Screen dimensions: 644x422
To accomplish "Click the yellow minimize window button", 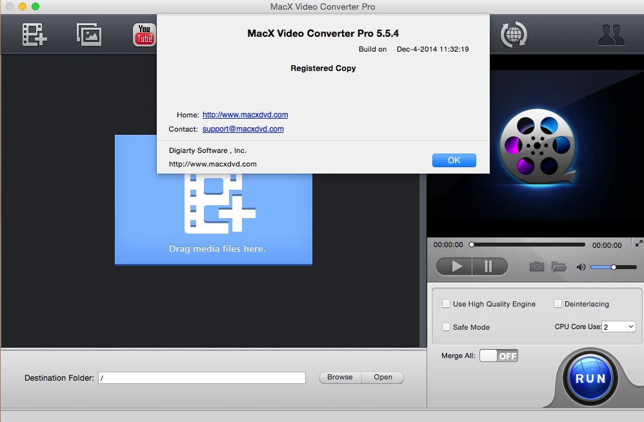I will [x=23, y=6].
